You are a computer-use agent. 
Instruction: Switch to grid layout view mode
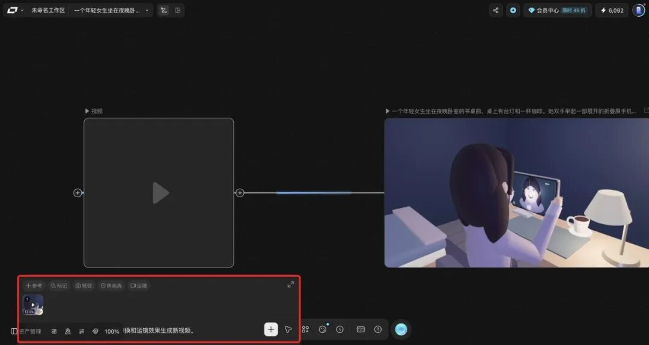(177, 10)
